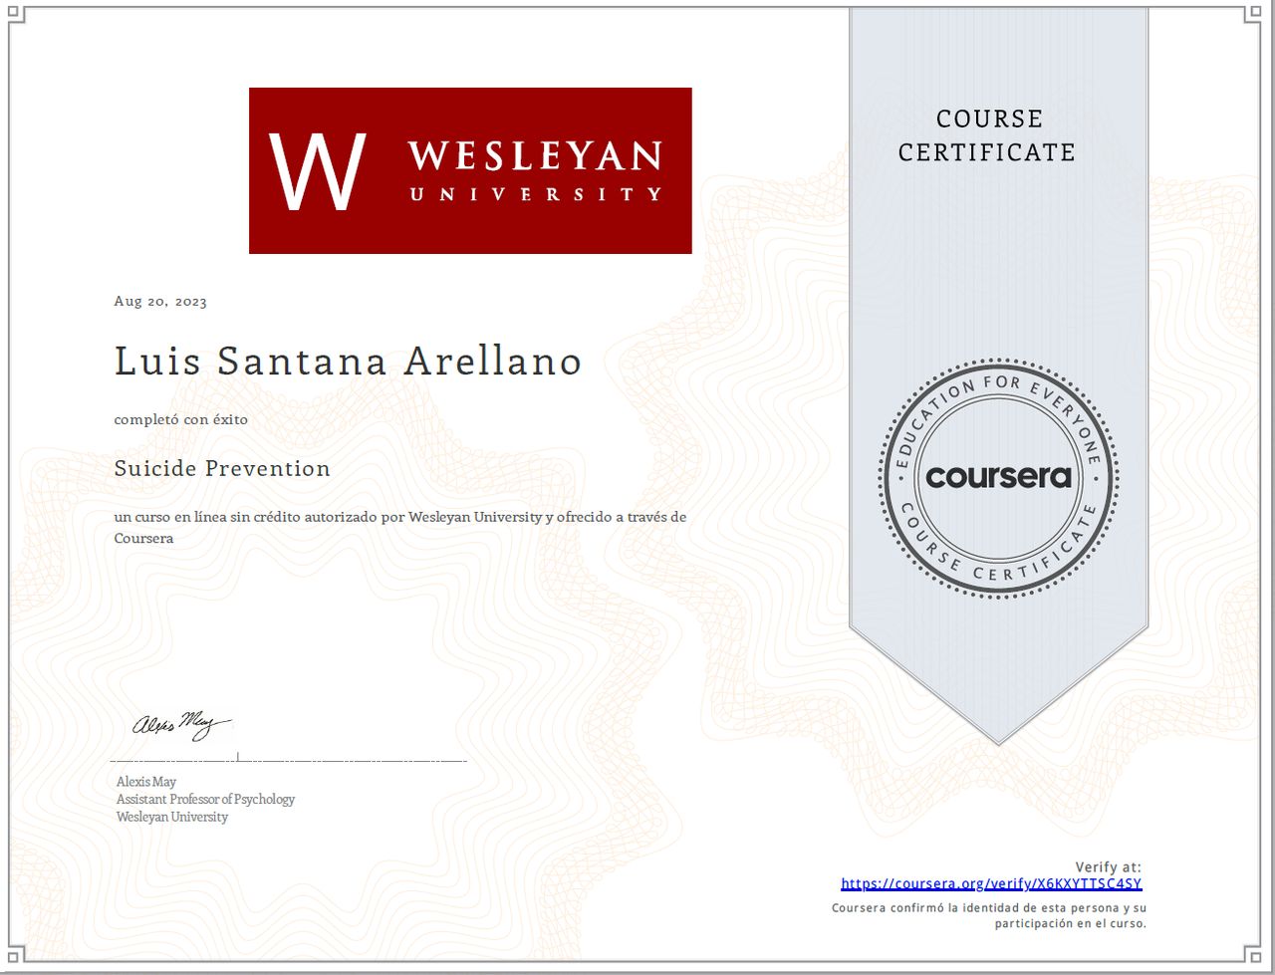The height and width of the screenshot is (975, 1275).
Task: Click the COURSE CERTIFICATE ribbon heading
Action: [986, 135]
